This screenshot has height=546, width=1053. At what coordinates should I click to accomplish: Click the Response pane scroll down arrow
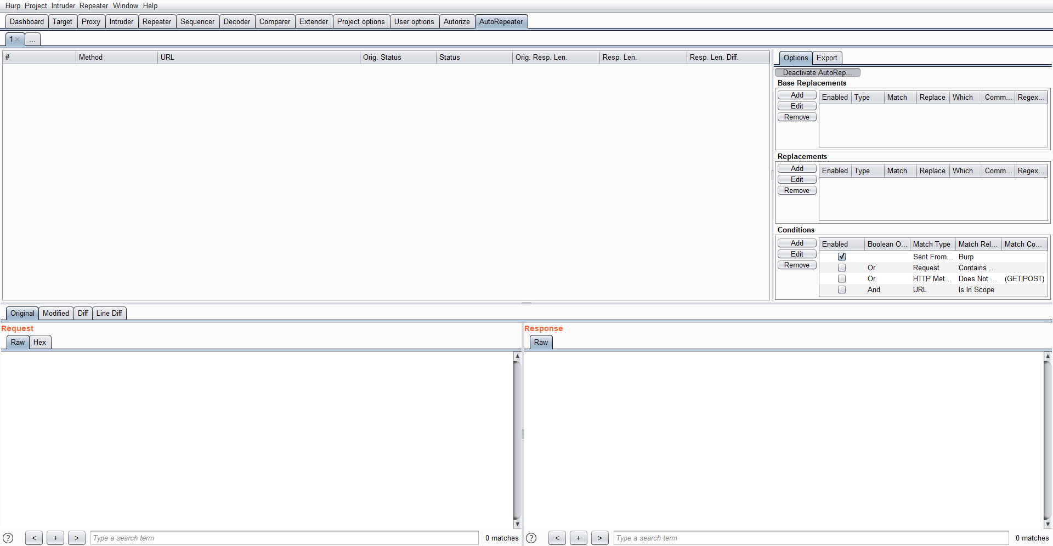tap(1048, 525)
